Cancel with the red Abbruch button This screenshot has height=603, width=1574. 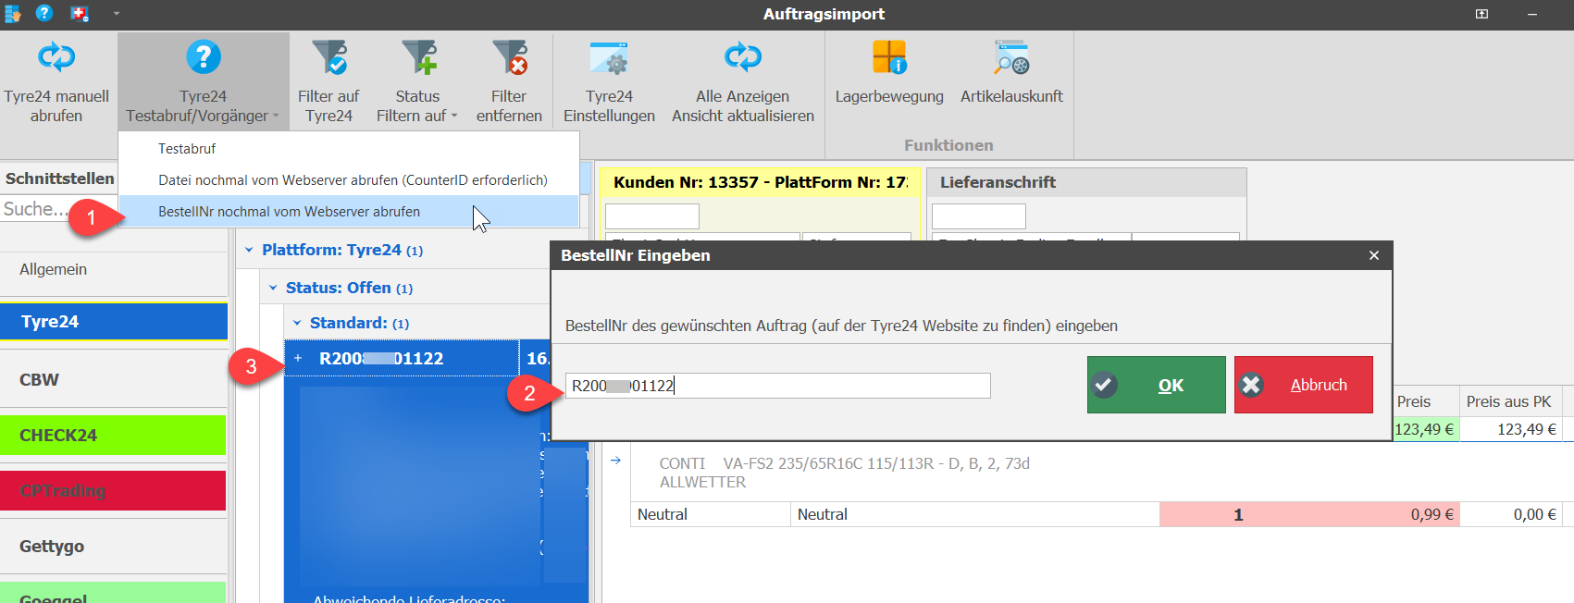1304,385
